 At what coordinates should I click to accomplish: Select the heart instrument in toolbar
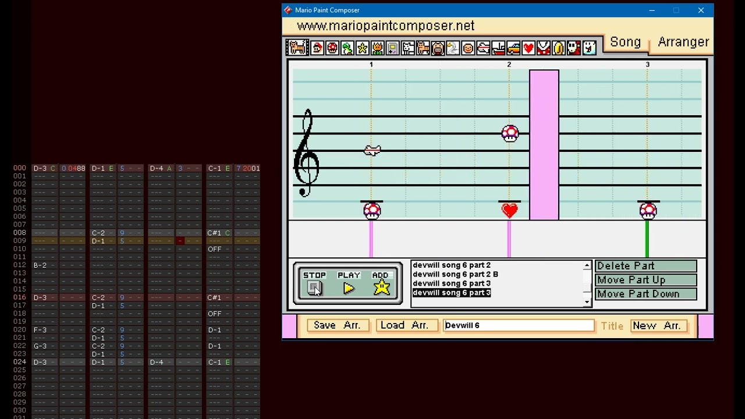tap(528, 48)
